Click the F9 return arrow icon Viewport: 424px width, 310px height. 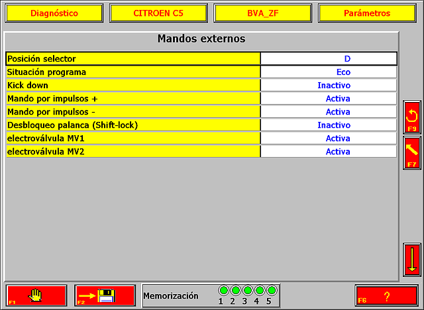pos(411,116)
